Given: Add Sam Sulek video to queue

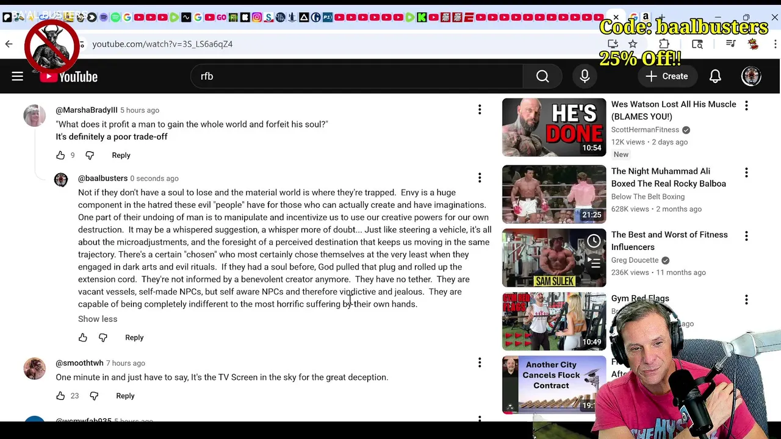Looking at the screenshot, I should 594,262.
